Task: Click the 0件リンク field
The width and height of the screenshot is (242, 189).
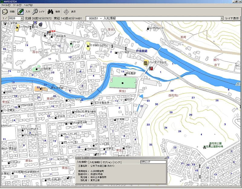Action: (153, 162)
